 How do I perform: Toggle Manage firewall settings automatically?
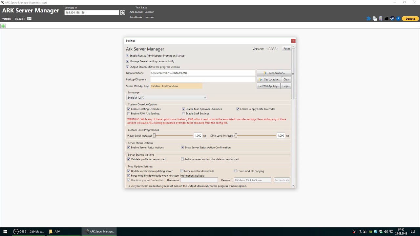coord(128,61)
